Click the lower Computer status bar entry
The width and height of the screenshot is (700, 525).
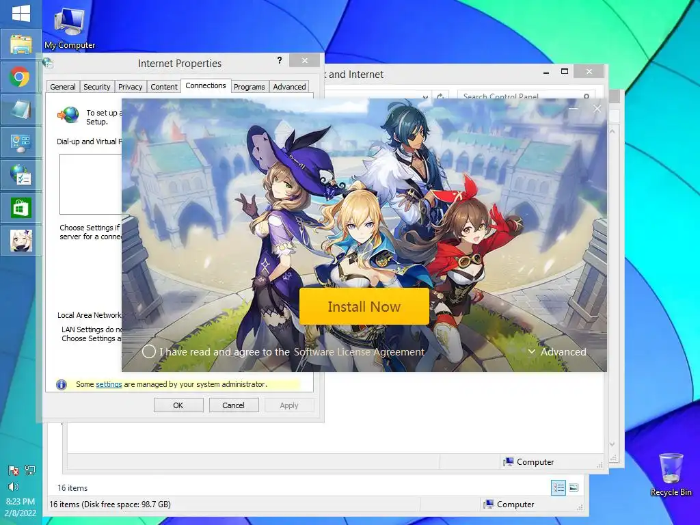(x=509, y=504)
